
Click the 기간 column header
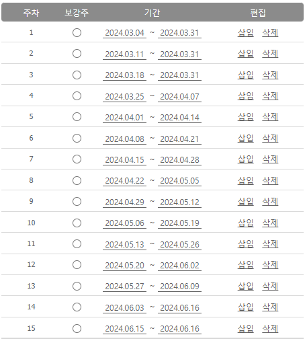point(152,13)
